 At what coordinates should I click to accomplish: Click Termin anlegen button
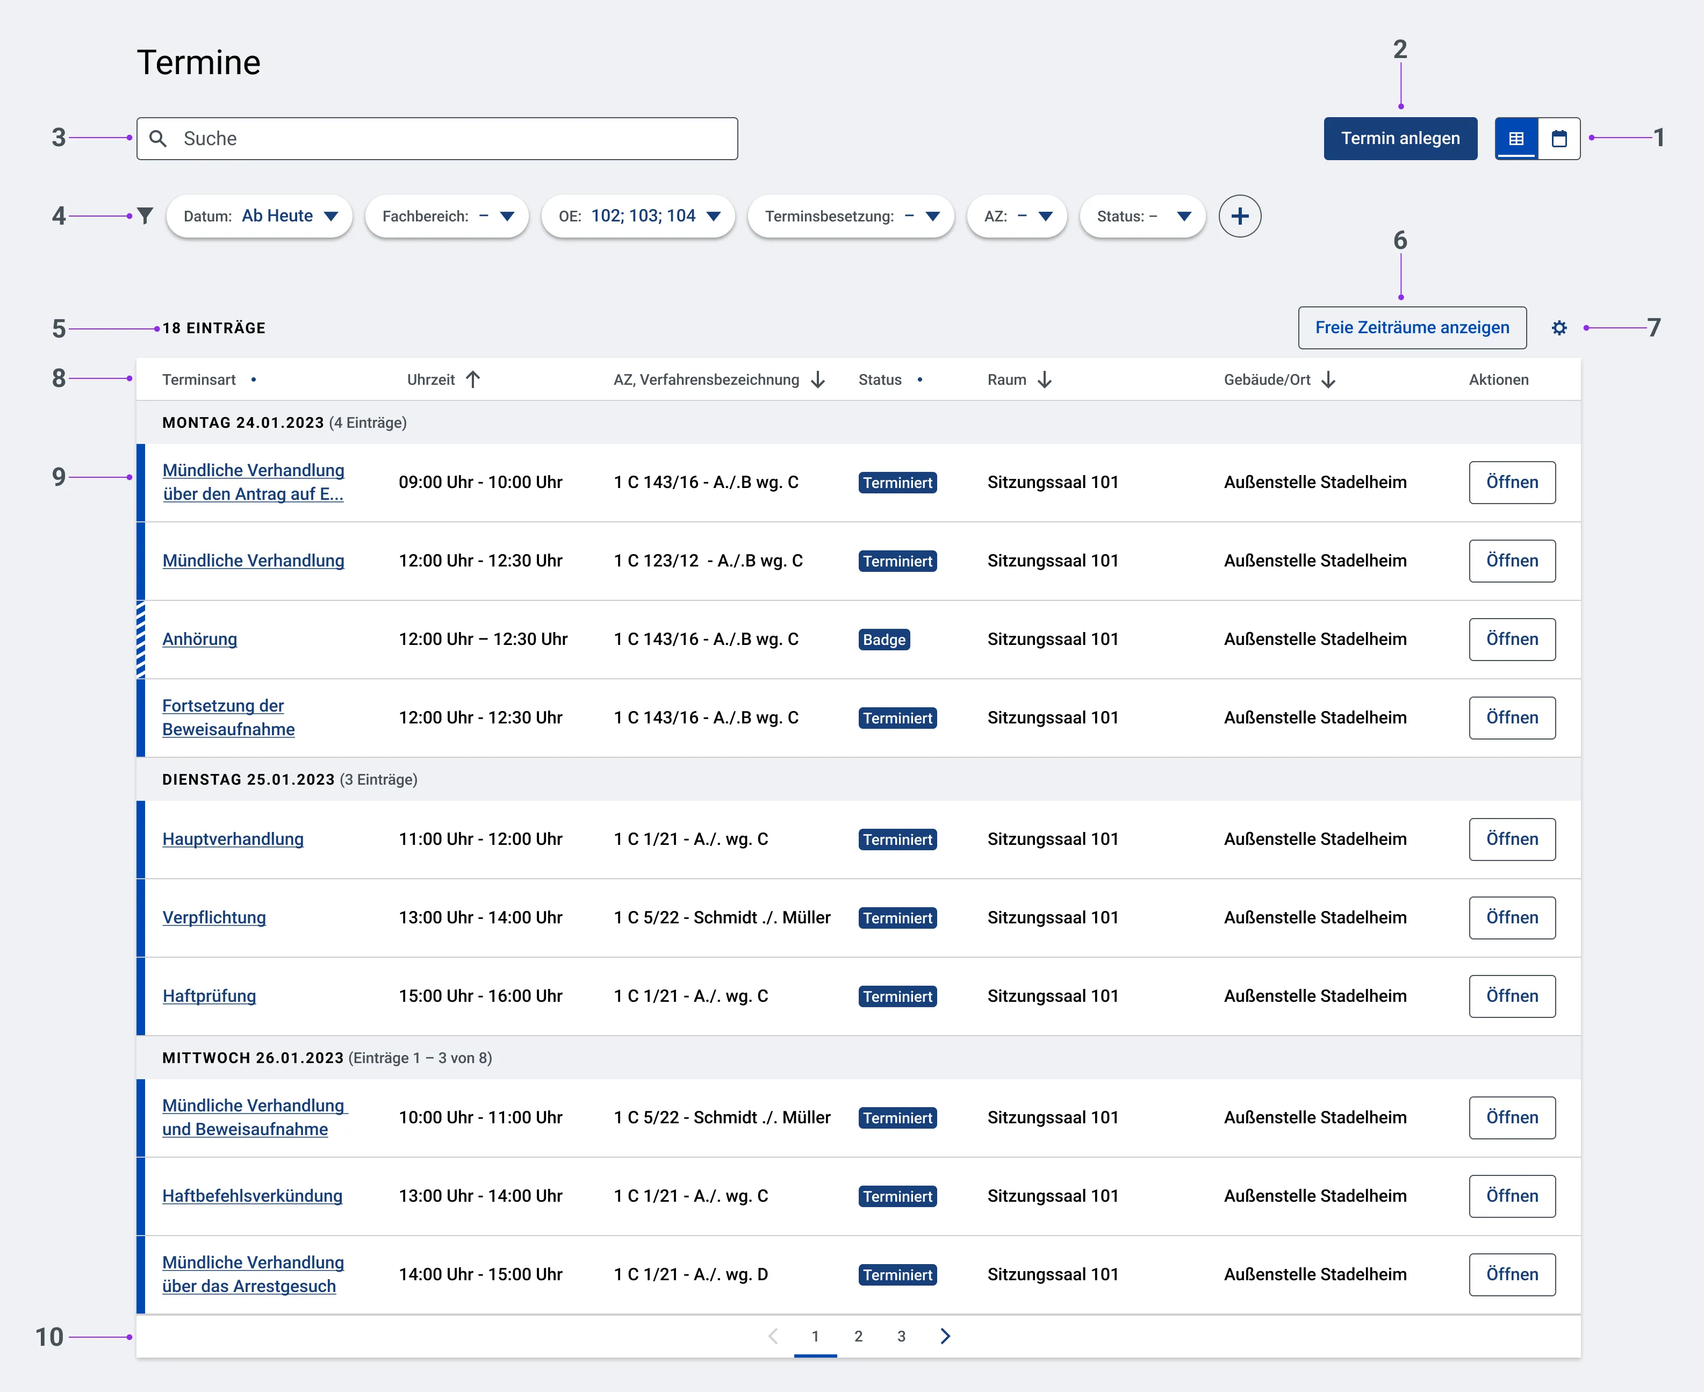(x=1400, y=139)
